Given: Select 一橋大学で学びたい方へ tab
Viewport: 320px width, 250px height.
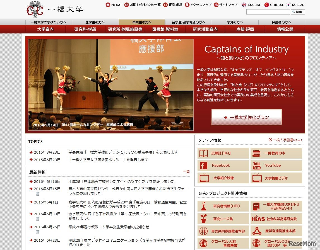Looking at the screenshot, I should (x=49, y=22).
